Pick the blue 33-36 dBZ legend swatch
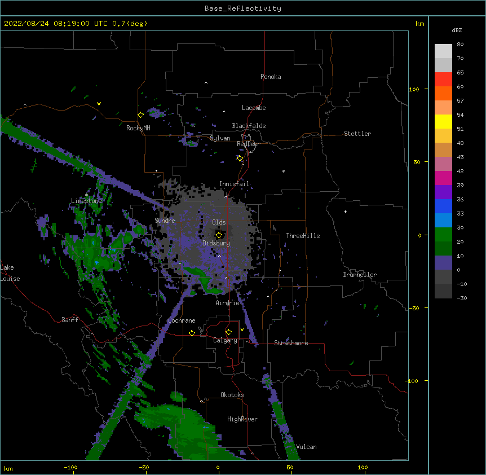486x475 pixels. click(x=443, y=206)
